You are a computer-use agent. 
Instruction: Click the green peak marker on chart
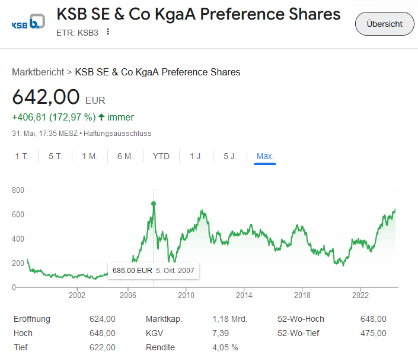click(154, 204)
